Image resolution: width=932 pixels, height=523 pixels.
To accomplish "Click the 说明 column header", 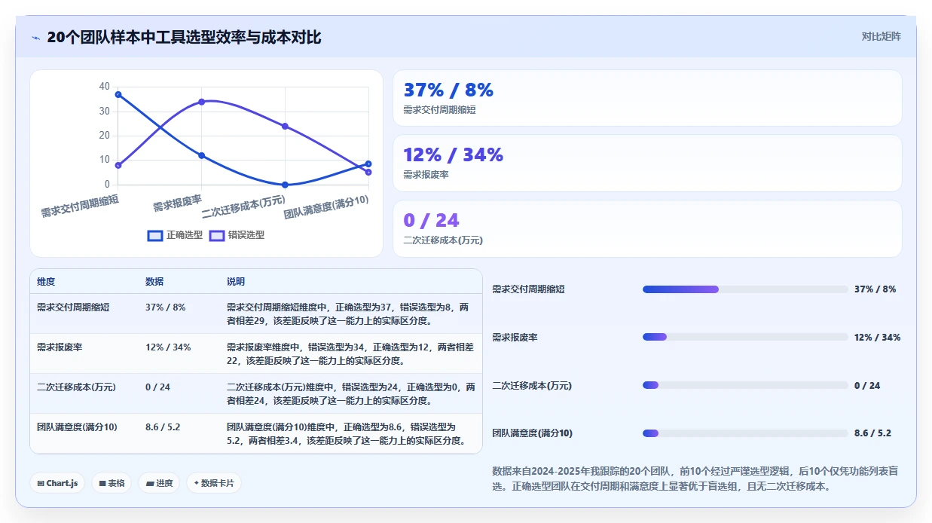I will click(236, 282).
